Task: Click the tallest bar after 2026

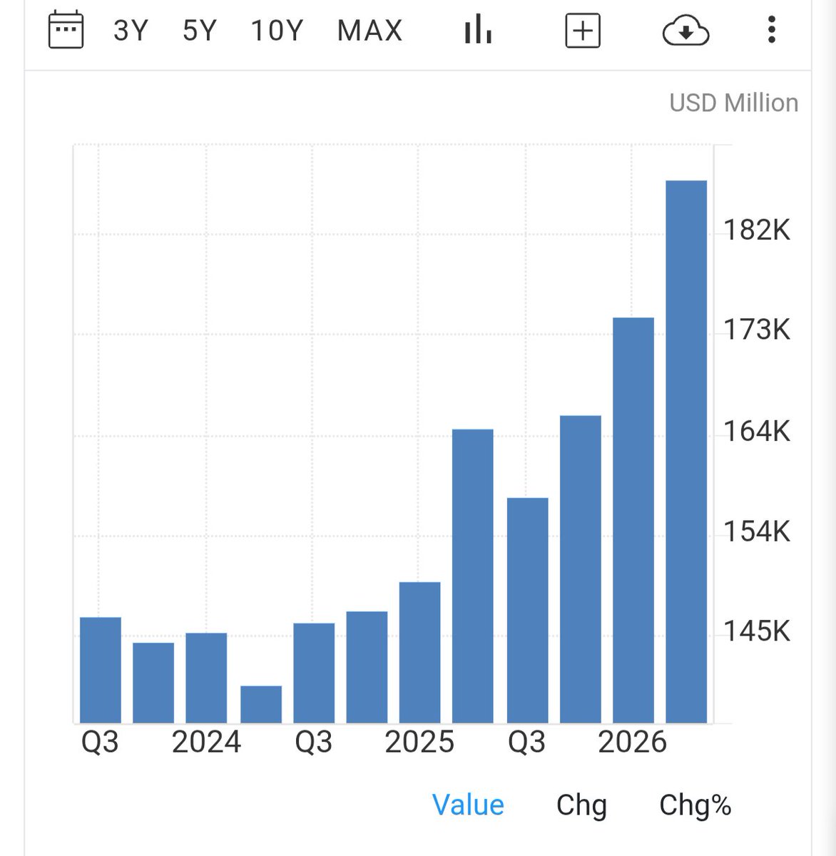Action: point(686,452)
